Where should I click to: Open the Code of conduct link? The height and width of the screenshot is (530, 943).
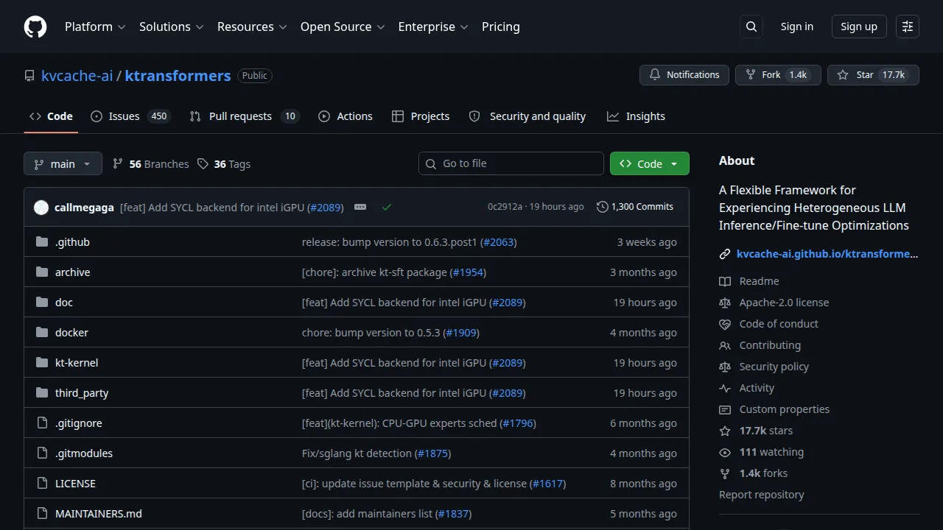[x=779, y=324]
